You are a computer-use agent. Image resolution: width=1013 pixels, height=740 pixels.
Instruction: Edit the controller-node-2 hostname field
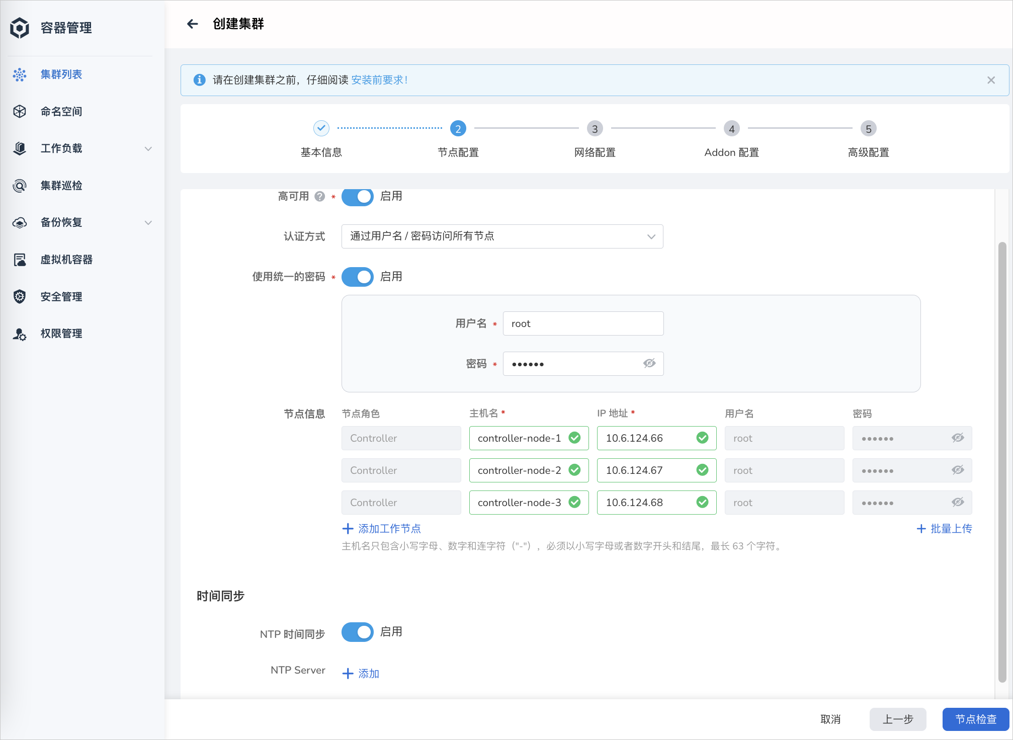tap(529, 470)
